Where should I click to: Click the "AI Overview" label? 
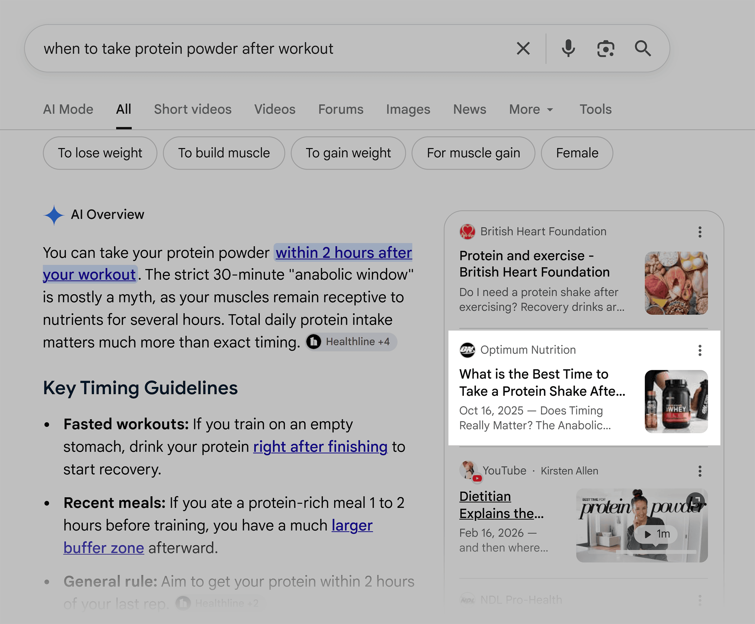click(x=108, y=215)
